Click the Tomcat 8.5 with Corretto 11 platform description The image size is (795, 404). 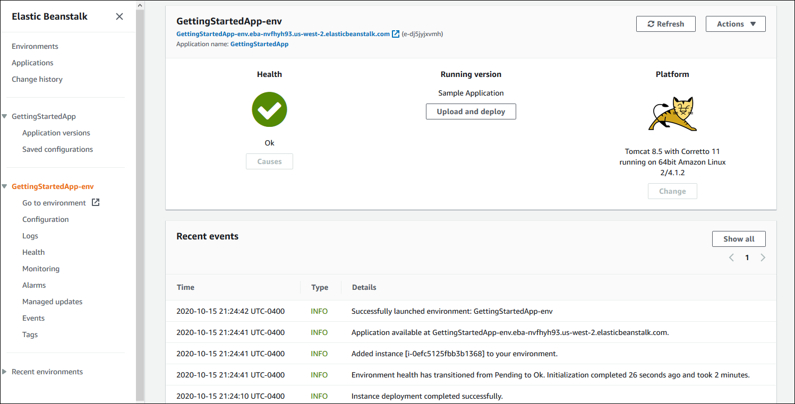click(672, 162)
